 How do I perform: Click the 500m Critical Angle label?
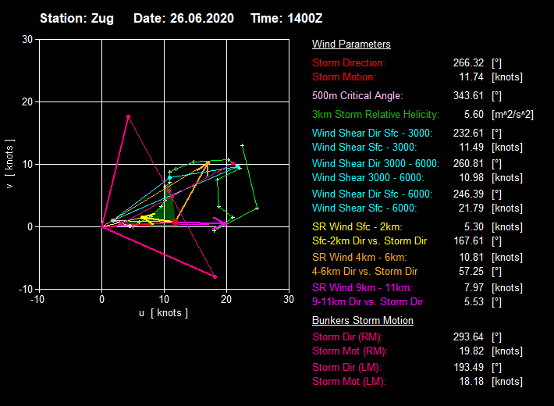point(357,96)
